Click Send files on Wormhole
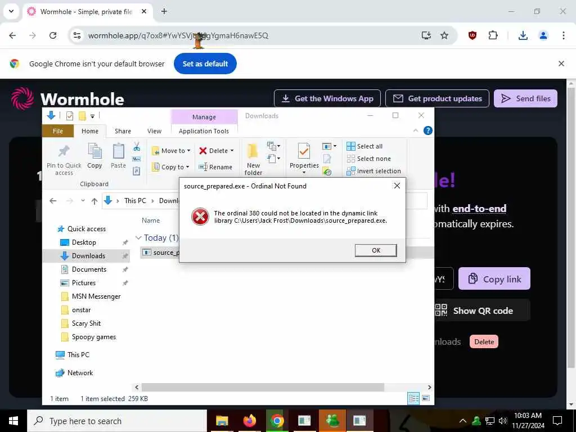 tap(525, 98)
